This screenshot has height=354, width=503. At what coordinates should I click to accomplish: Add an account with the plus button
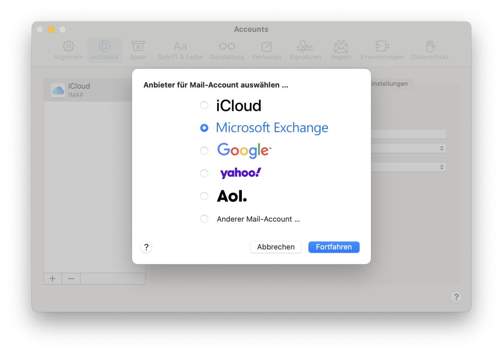click(53, 279)
